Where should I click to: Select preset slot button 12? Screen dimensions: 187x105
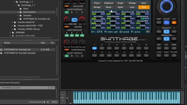pos(117,55)
